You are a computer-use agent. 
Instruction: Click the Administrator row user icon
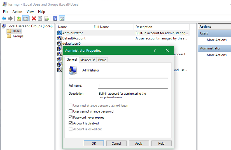click(x=60, y=33)
